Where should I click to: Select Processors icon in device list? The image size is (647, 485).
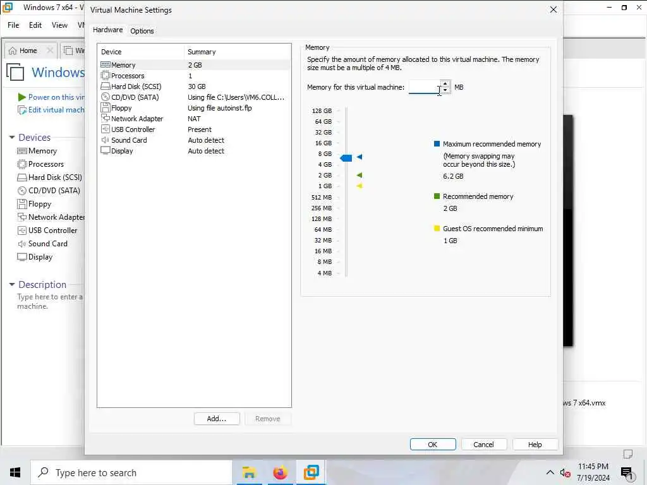tap(106, 76)
